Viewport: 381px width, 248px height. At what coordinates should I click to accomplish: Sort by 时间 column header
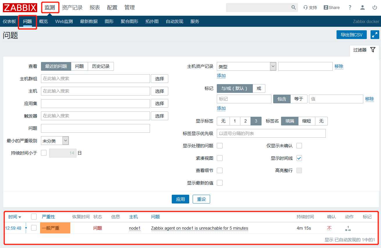[x=15, y=217]
